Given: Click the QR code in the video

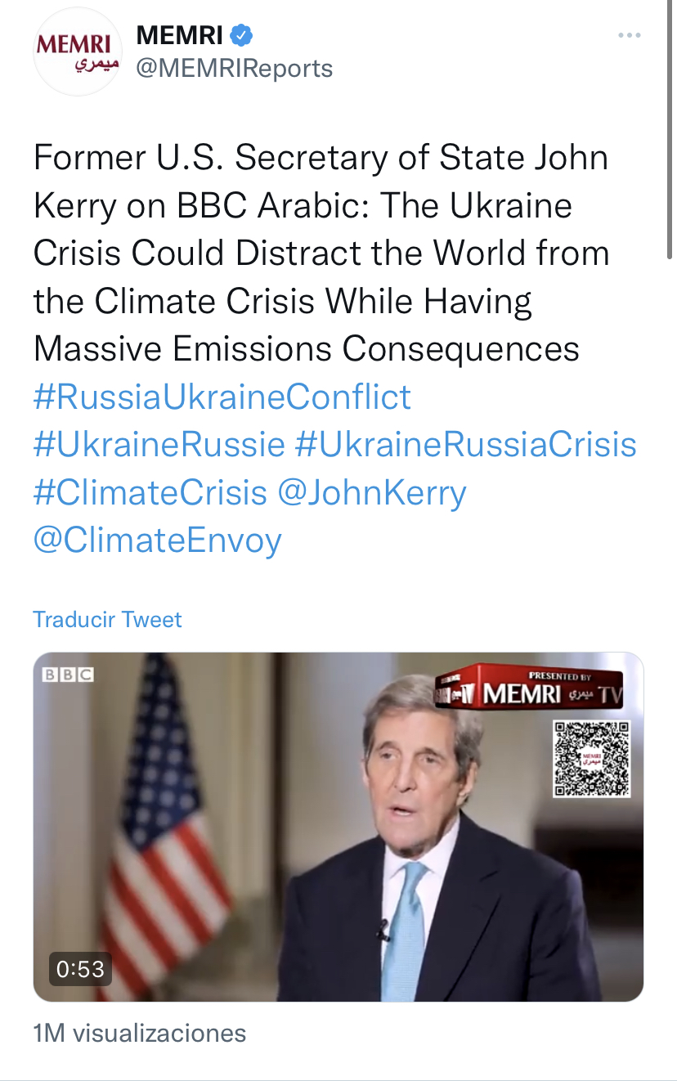Looking at the screenshot, I should pyautogui.click(x=591, y=758).
